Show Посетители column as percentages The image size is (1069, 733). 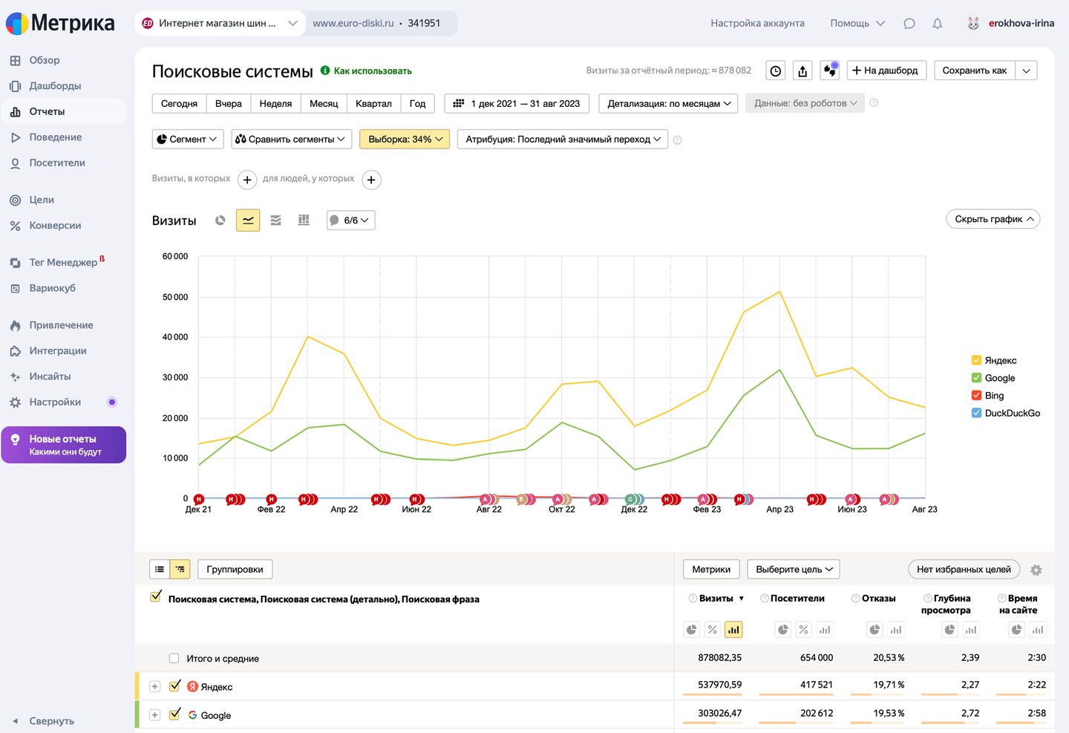coord(804,630)
